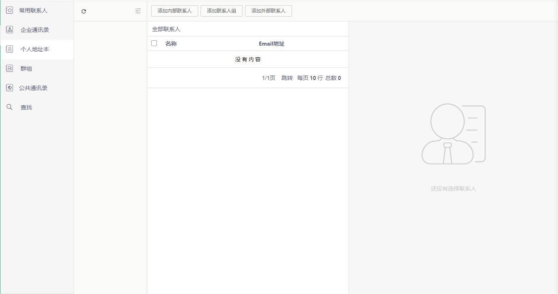Go to the 群组 menu entry
The height and width of the screenshot is (294, 558).
[x=26, y=69]
